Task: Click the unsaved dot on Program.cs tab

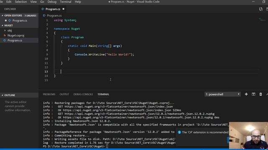Action: pyautogui.click(x=63, y=9)
